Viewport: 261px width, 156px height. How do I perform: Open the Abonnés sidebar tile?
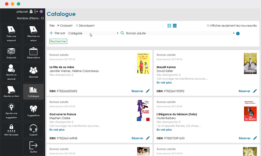click(x=34, y=72)
